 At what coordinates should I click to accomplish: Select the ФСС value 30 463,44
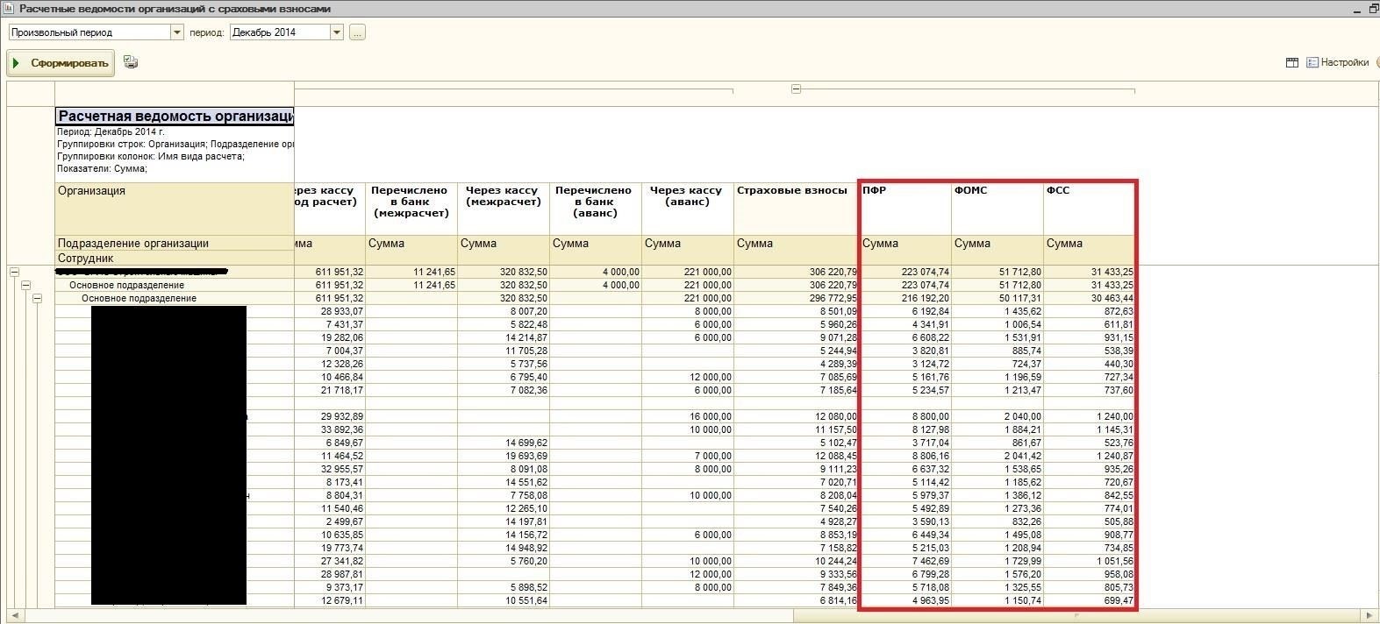point(1090,299)
